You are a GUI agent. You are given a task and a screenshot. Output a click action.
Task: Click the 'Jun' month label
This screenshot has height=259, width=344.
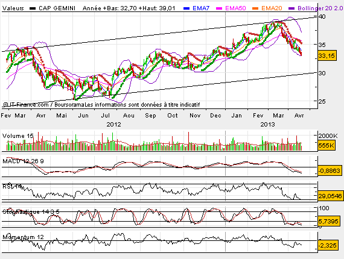click(83, 116)
